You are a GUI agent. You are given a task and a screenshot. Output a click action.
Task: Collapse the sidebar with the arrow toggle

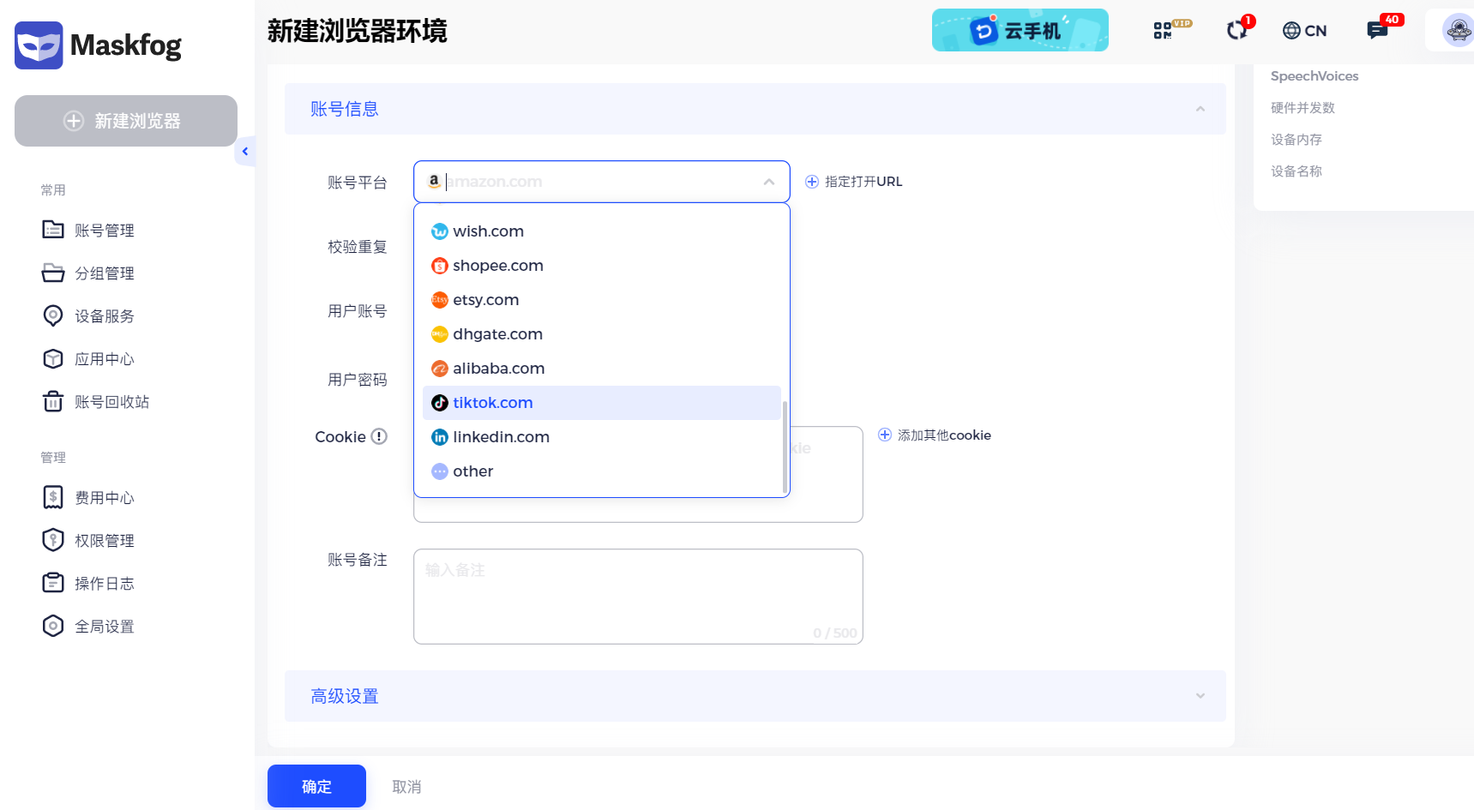pos(245,152)
